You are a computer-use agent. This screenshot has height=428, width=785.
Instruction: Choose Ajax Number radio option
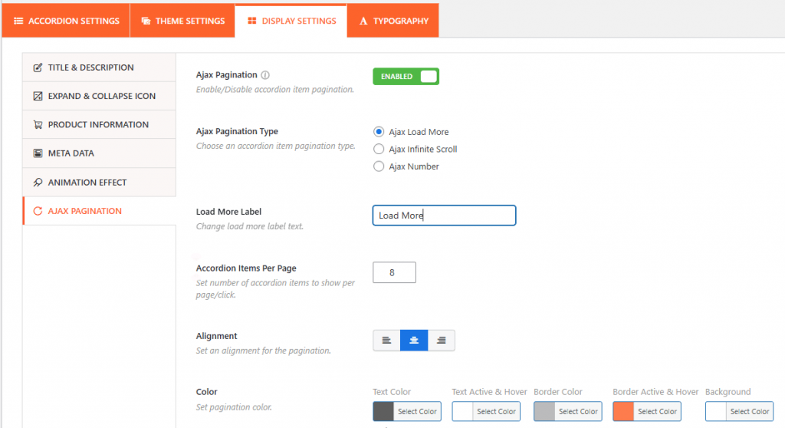point(379,166)
